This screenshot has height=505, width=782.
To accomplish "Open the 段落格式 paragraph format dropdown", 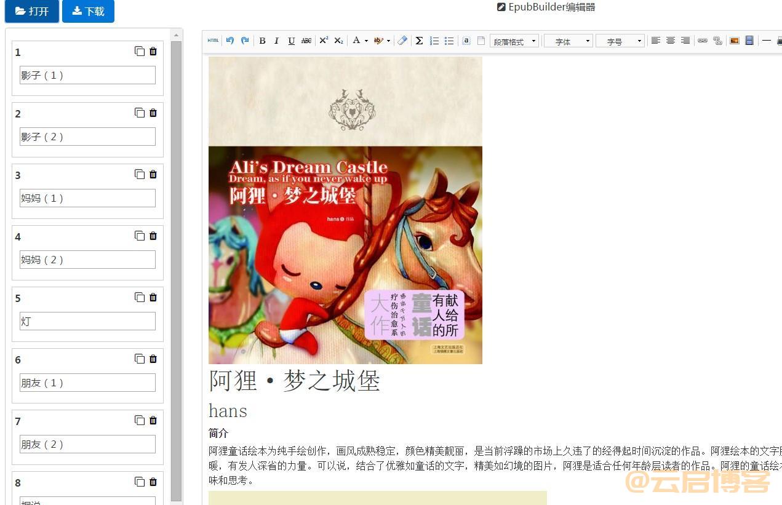I will pos(514,41).
